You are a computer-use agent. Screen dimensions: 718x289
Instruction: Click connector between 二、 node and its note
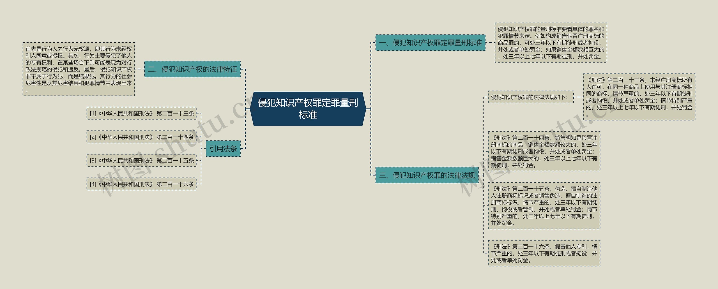tap(139, 69)
